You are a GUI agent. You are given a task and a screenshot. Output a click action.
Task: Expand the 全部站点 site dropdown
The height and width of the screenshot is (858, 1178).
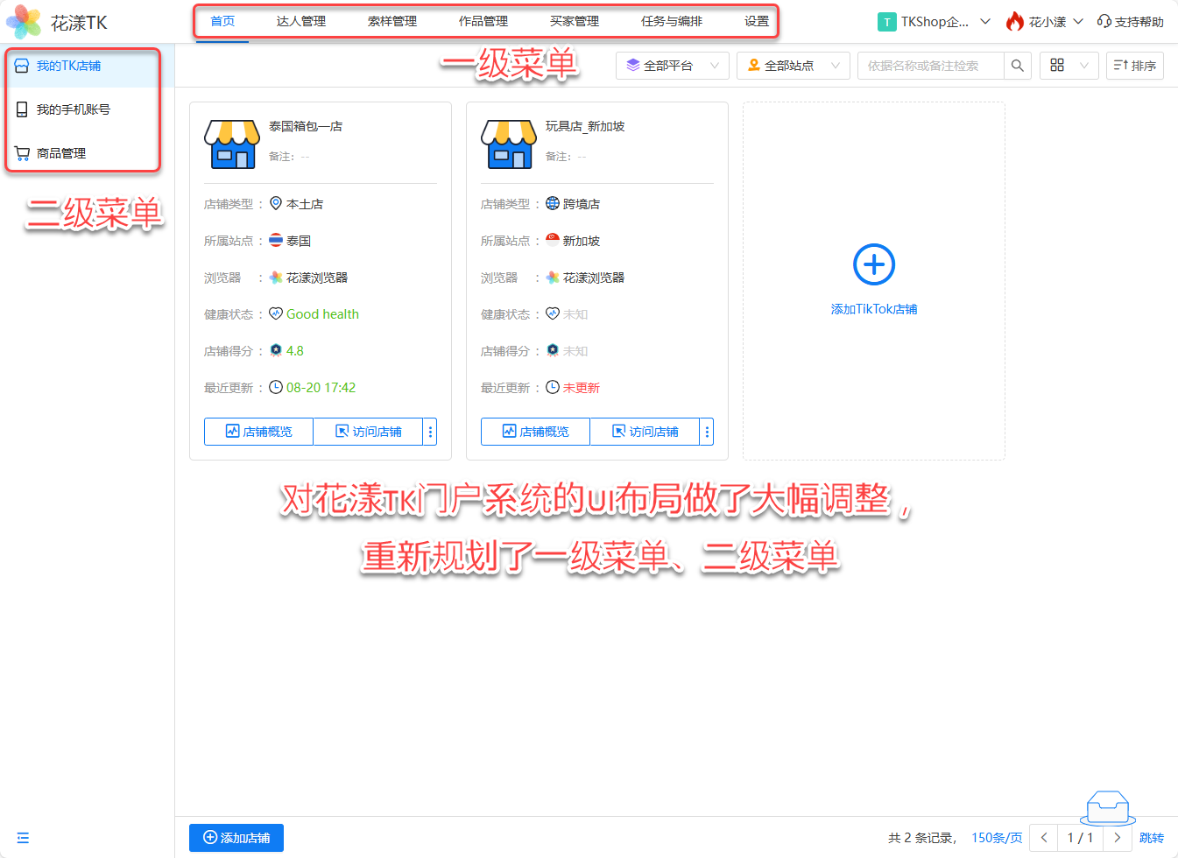[x=793, y=66]
